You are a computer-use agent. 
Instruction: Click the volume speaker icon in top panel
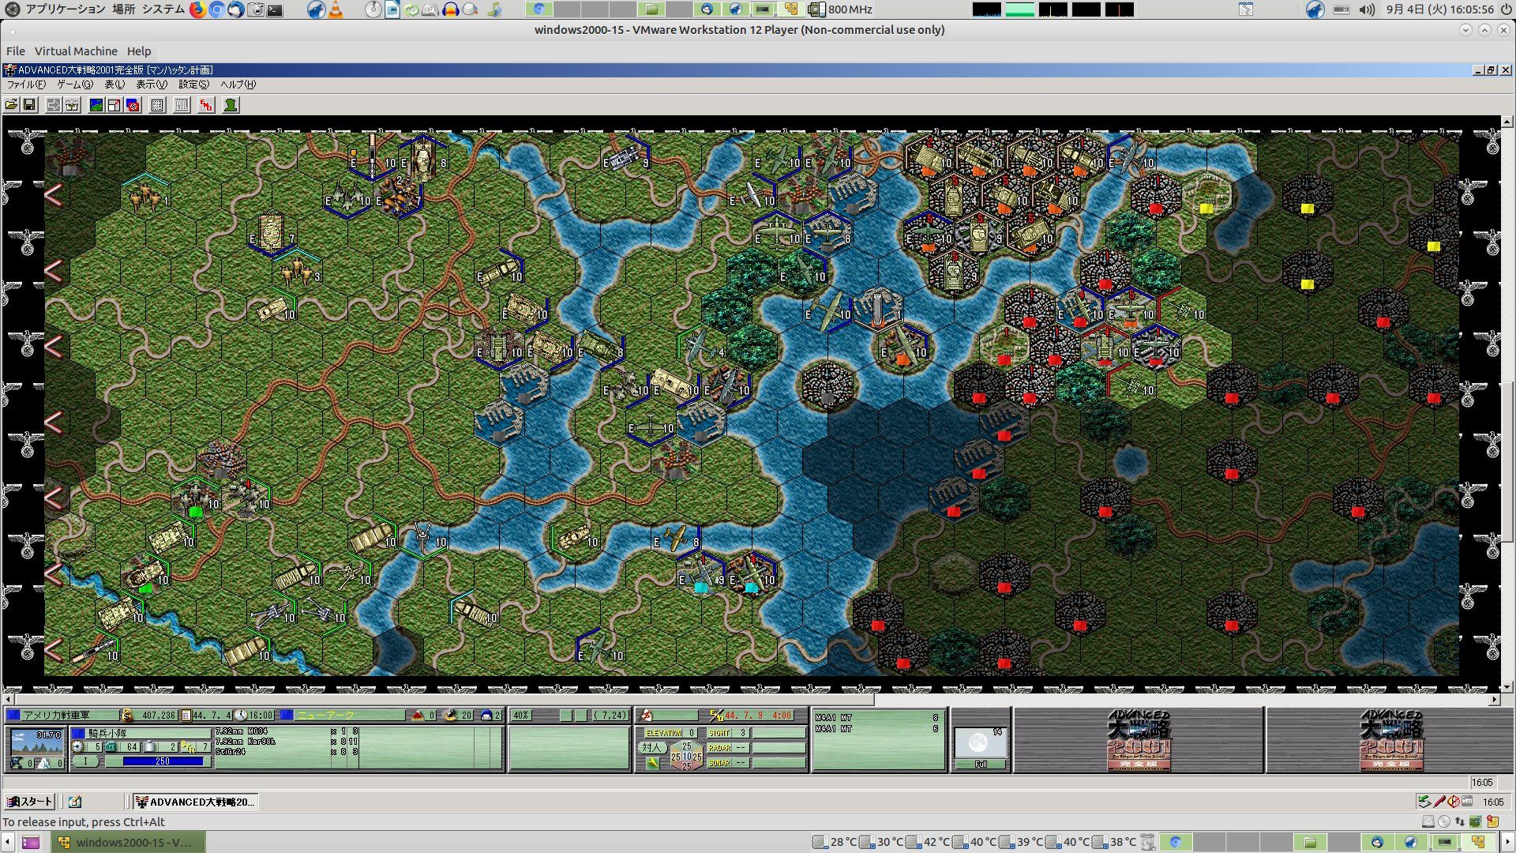pyautogui.click(x=1367, y=9)
